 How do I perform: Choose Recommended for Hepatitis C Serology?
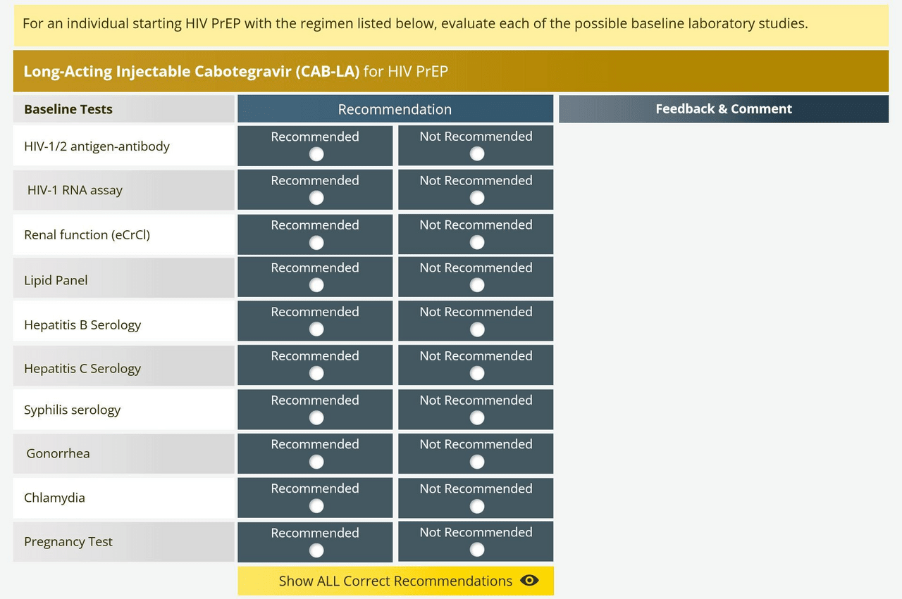tap(316, 373)
